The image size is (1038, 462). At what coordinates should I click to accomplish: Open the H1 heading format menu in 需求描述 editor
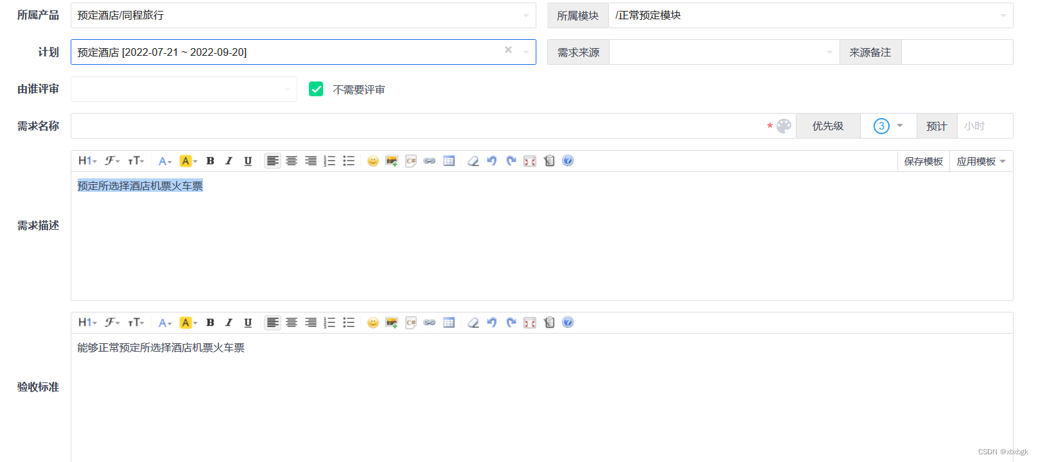point(87,161)
